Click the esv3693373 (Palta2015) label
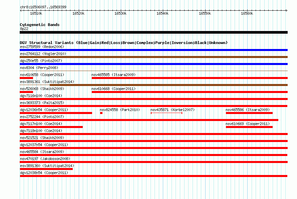Image resolution: width=297 pixels, height=199 pixels. pyautogui.click(x=42, y=103)
